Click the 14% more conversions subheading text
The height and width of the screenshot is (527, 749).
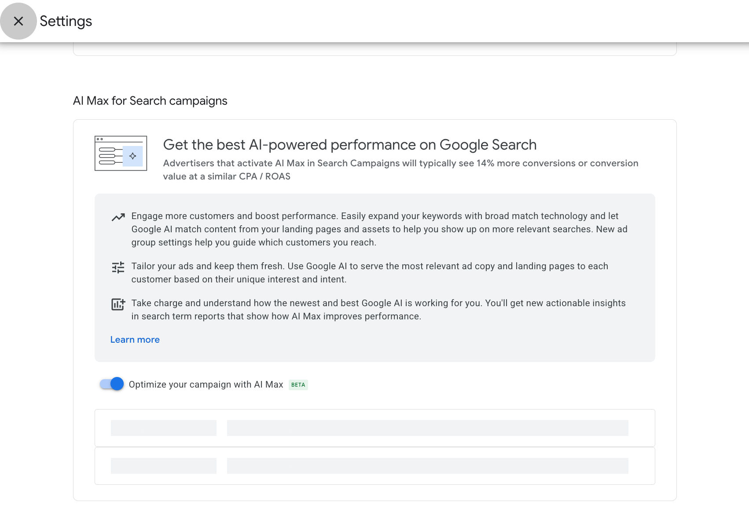point(401,170)
